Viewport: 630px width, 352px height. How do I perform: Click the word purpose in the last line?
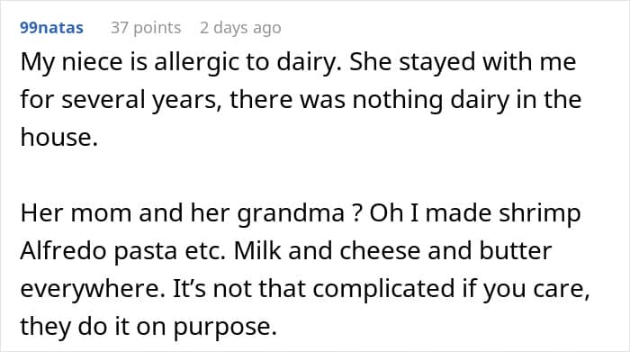(225, 328)
